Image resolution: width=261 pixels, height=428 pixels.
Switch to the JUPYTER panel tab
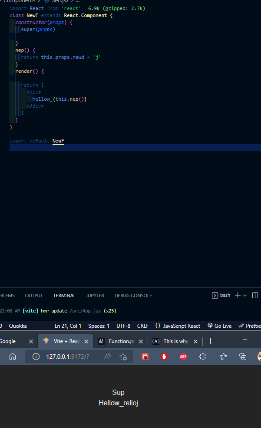coord(95,296)
